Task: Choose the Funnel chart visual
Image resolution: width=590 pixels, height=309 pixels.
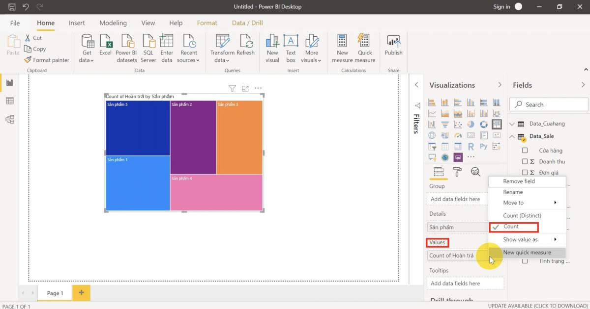Action: point(445,124)
